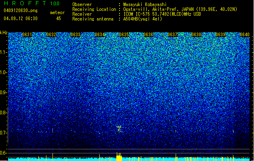This screenshot has width=254, height=161.
Task: Select the filename 0409120630.png
Action: click(x=21, y=11)
